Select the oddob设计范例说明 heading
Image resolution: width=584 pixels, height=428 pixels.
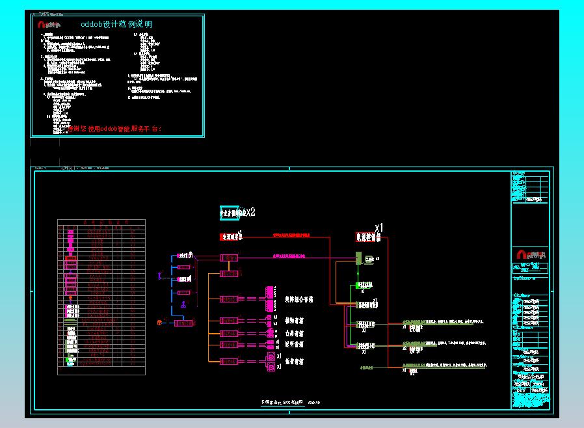click(x=116, y=24)
